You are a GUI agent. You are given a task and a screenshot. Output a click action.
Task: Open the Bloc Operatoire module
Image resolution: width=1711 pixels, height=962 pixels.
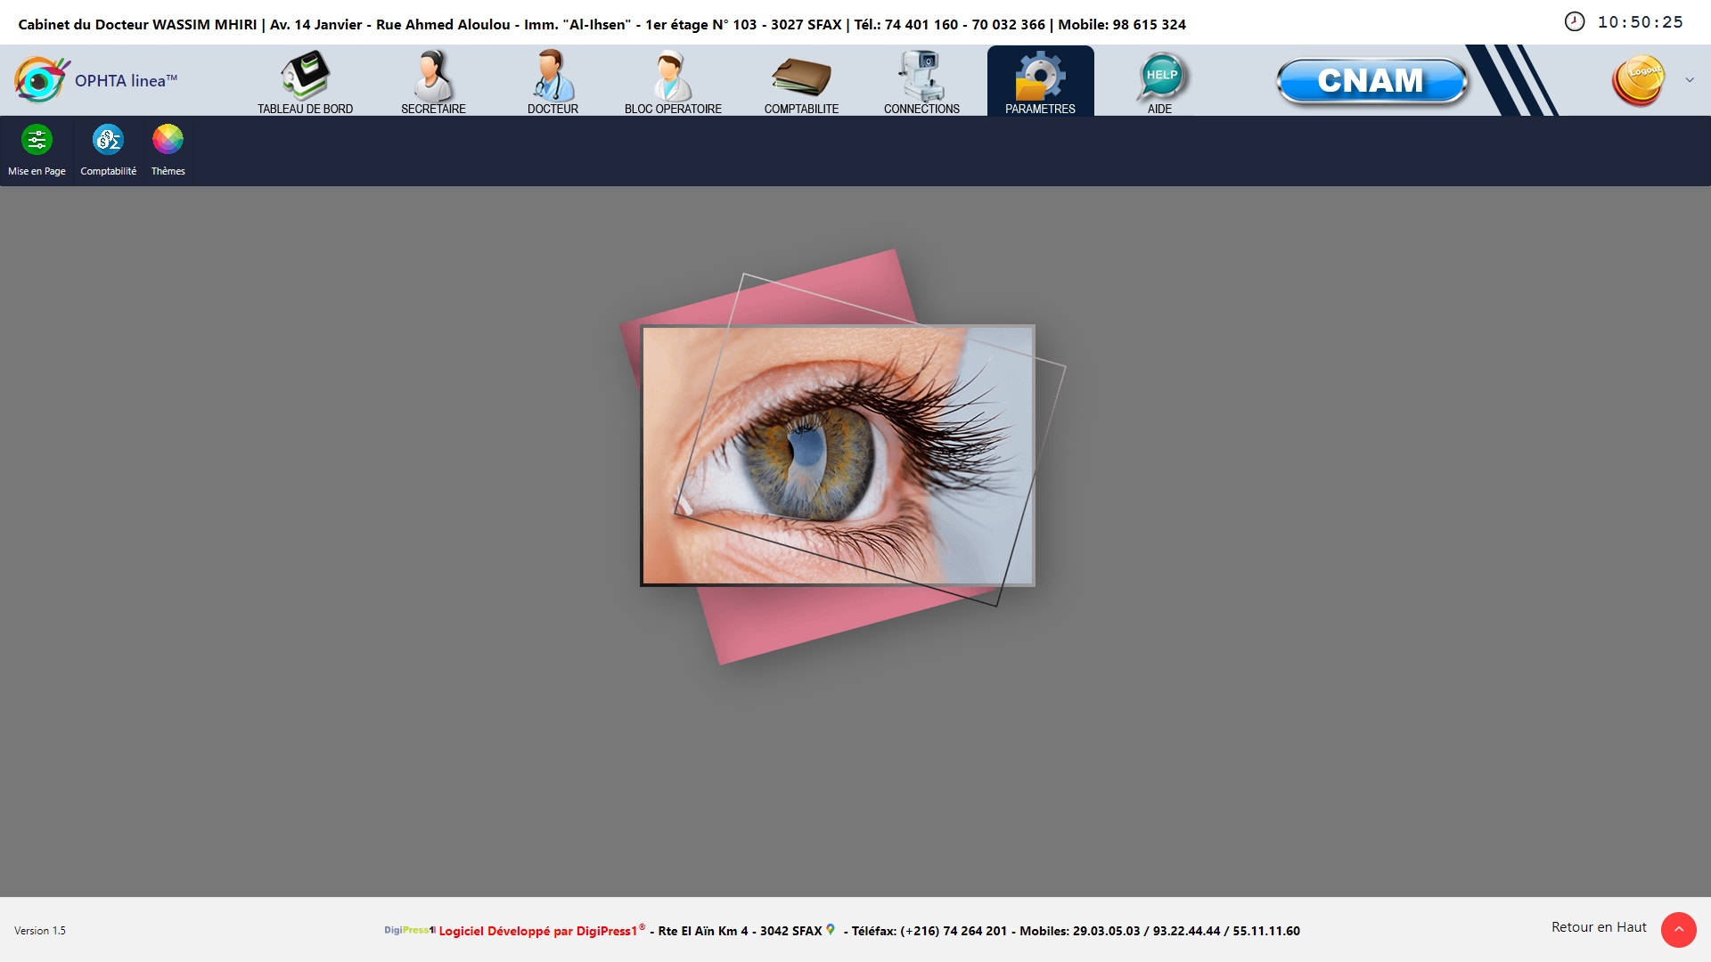(x=673, y=82)
